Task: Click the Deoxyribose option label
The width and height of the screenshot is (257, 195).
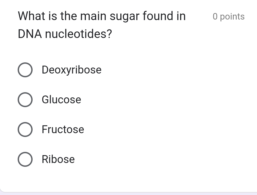Action: pos(71,70)
